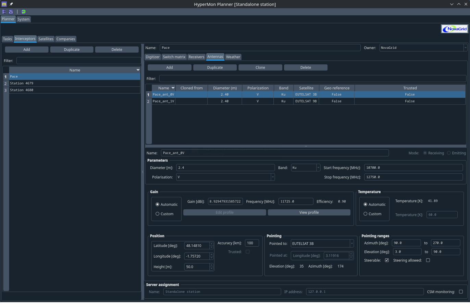470x307 pixels.
Task: Click the Gain [dBi] value field
Action: pyautogui.click(x=225, y=201)
